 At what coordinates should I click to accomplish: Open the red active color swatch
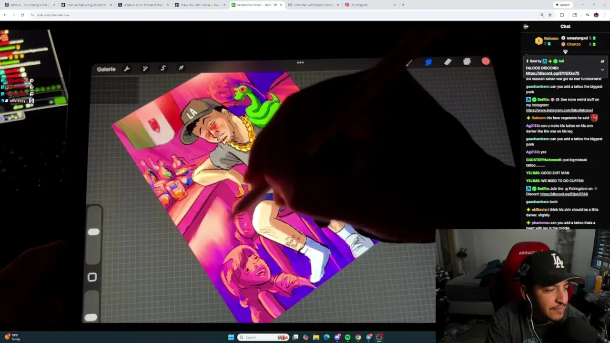(x=486, y=61)
